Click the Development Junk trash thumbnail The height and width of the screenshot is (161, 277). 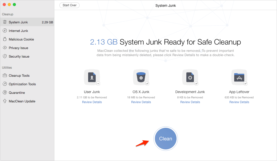click(190, 77)
